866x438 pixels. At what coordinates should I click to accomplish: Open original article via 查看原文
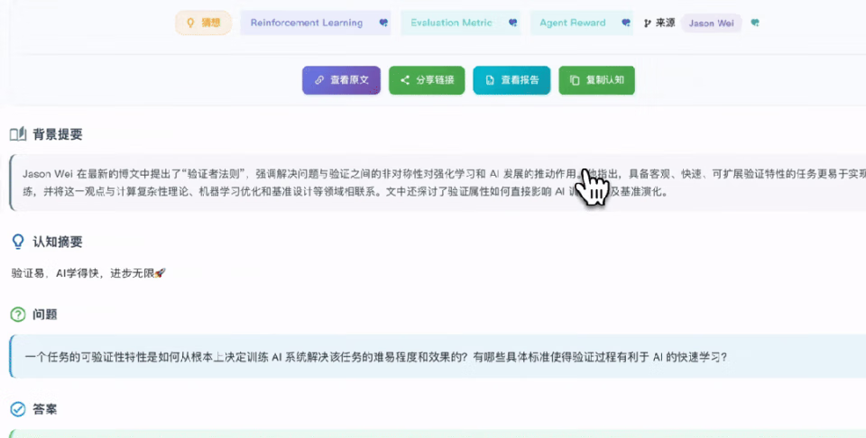point(342,80)
